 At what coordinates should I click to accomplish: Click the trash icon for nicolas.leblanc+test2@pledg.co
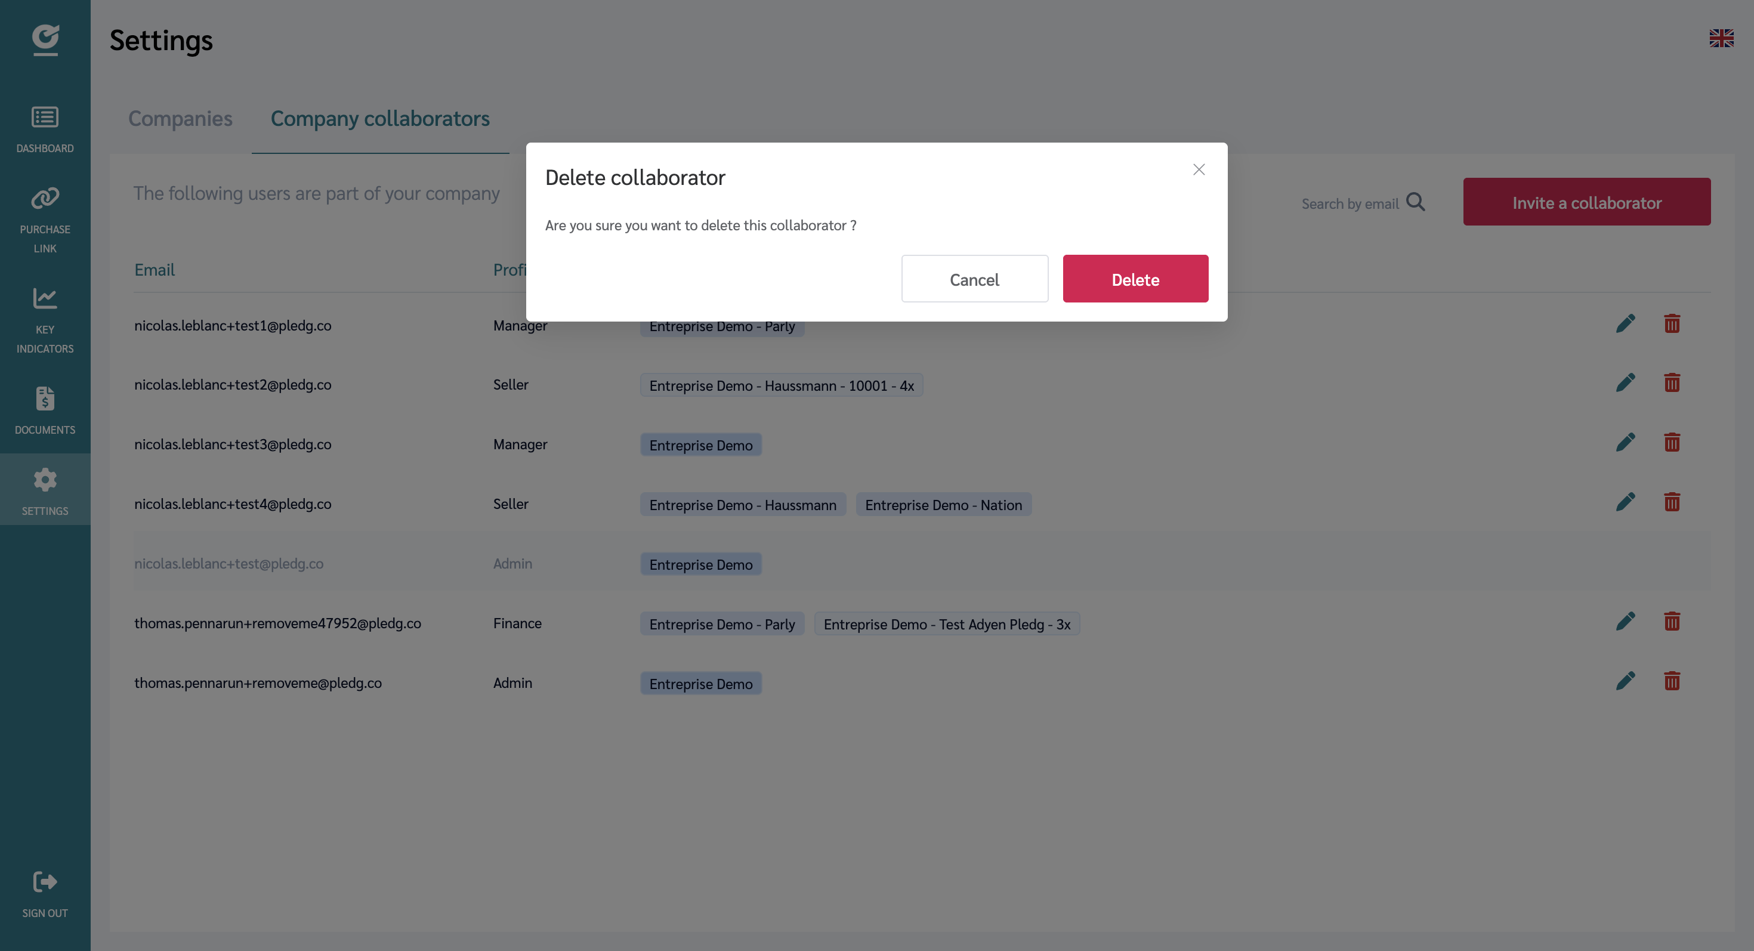point(1673,382)
